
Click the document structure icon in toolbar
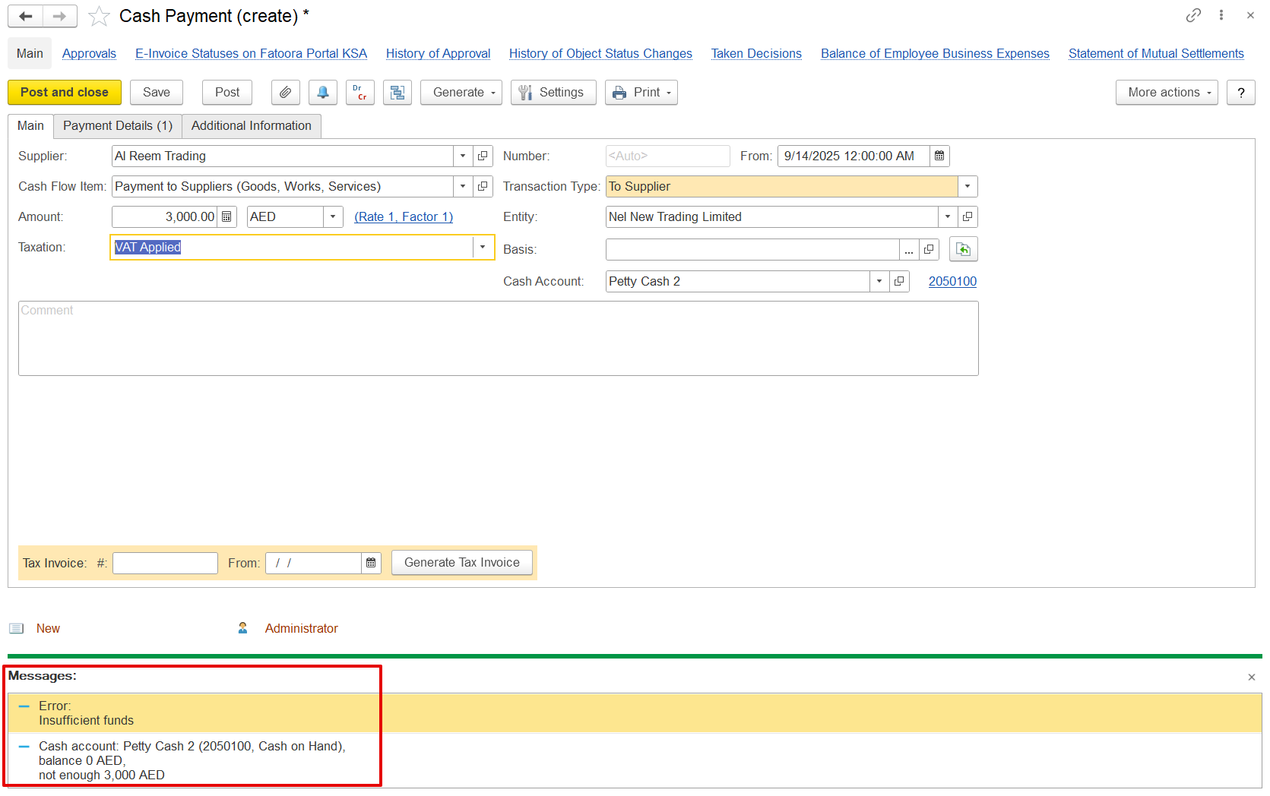[397, 93]
